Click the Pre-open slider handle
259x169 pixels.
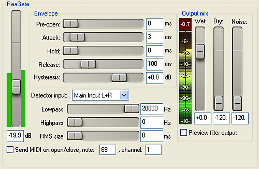71,24
